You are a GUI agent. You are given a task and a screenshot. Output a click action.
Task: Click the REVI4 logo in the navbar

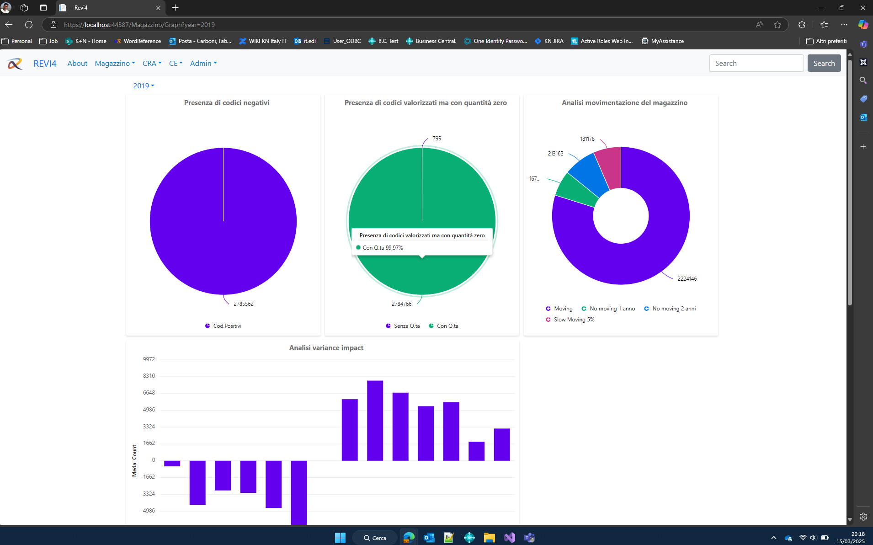click(45, 63)
